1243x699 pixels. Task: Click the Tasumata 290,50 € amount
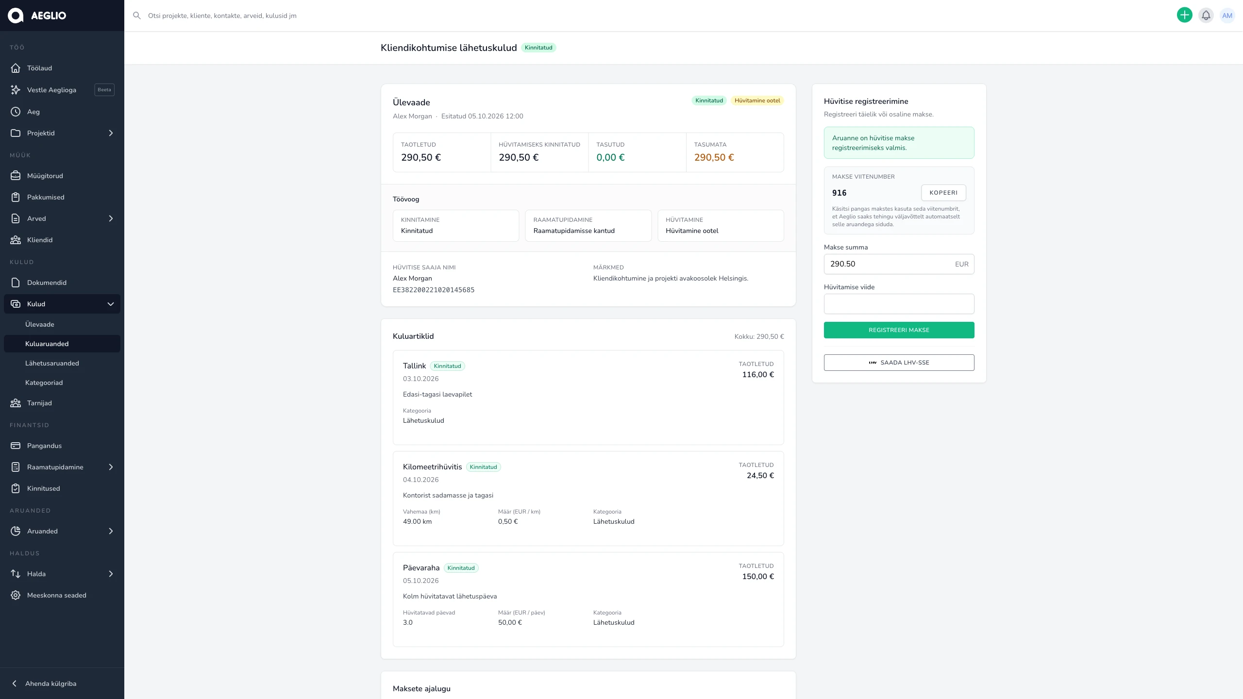714,157
